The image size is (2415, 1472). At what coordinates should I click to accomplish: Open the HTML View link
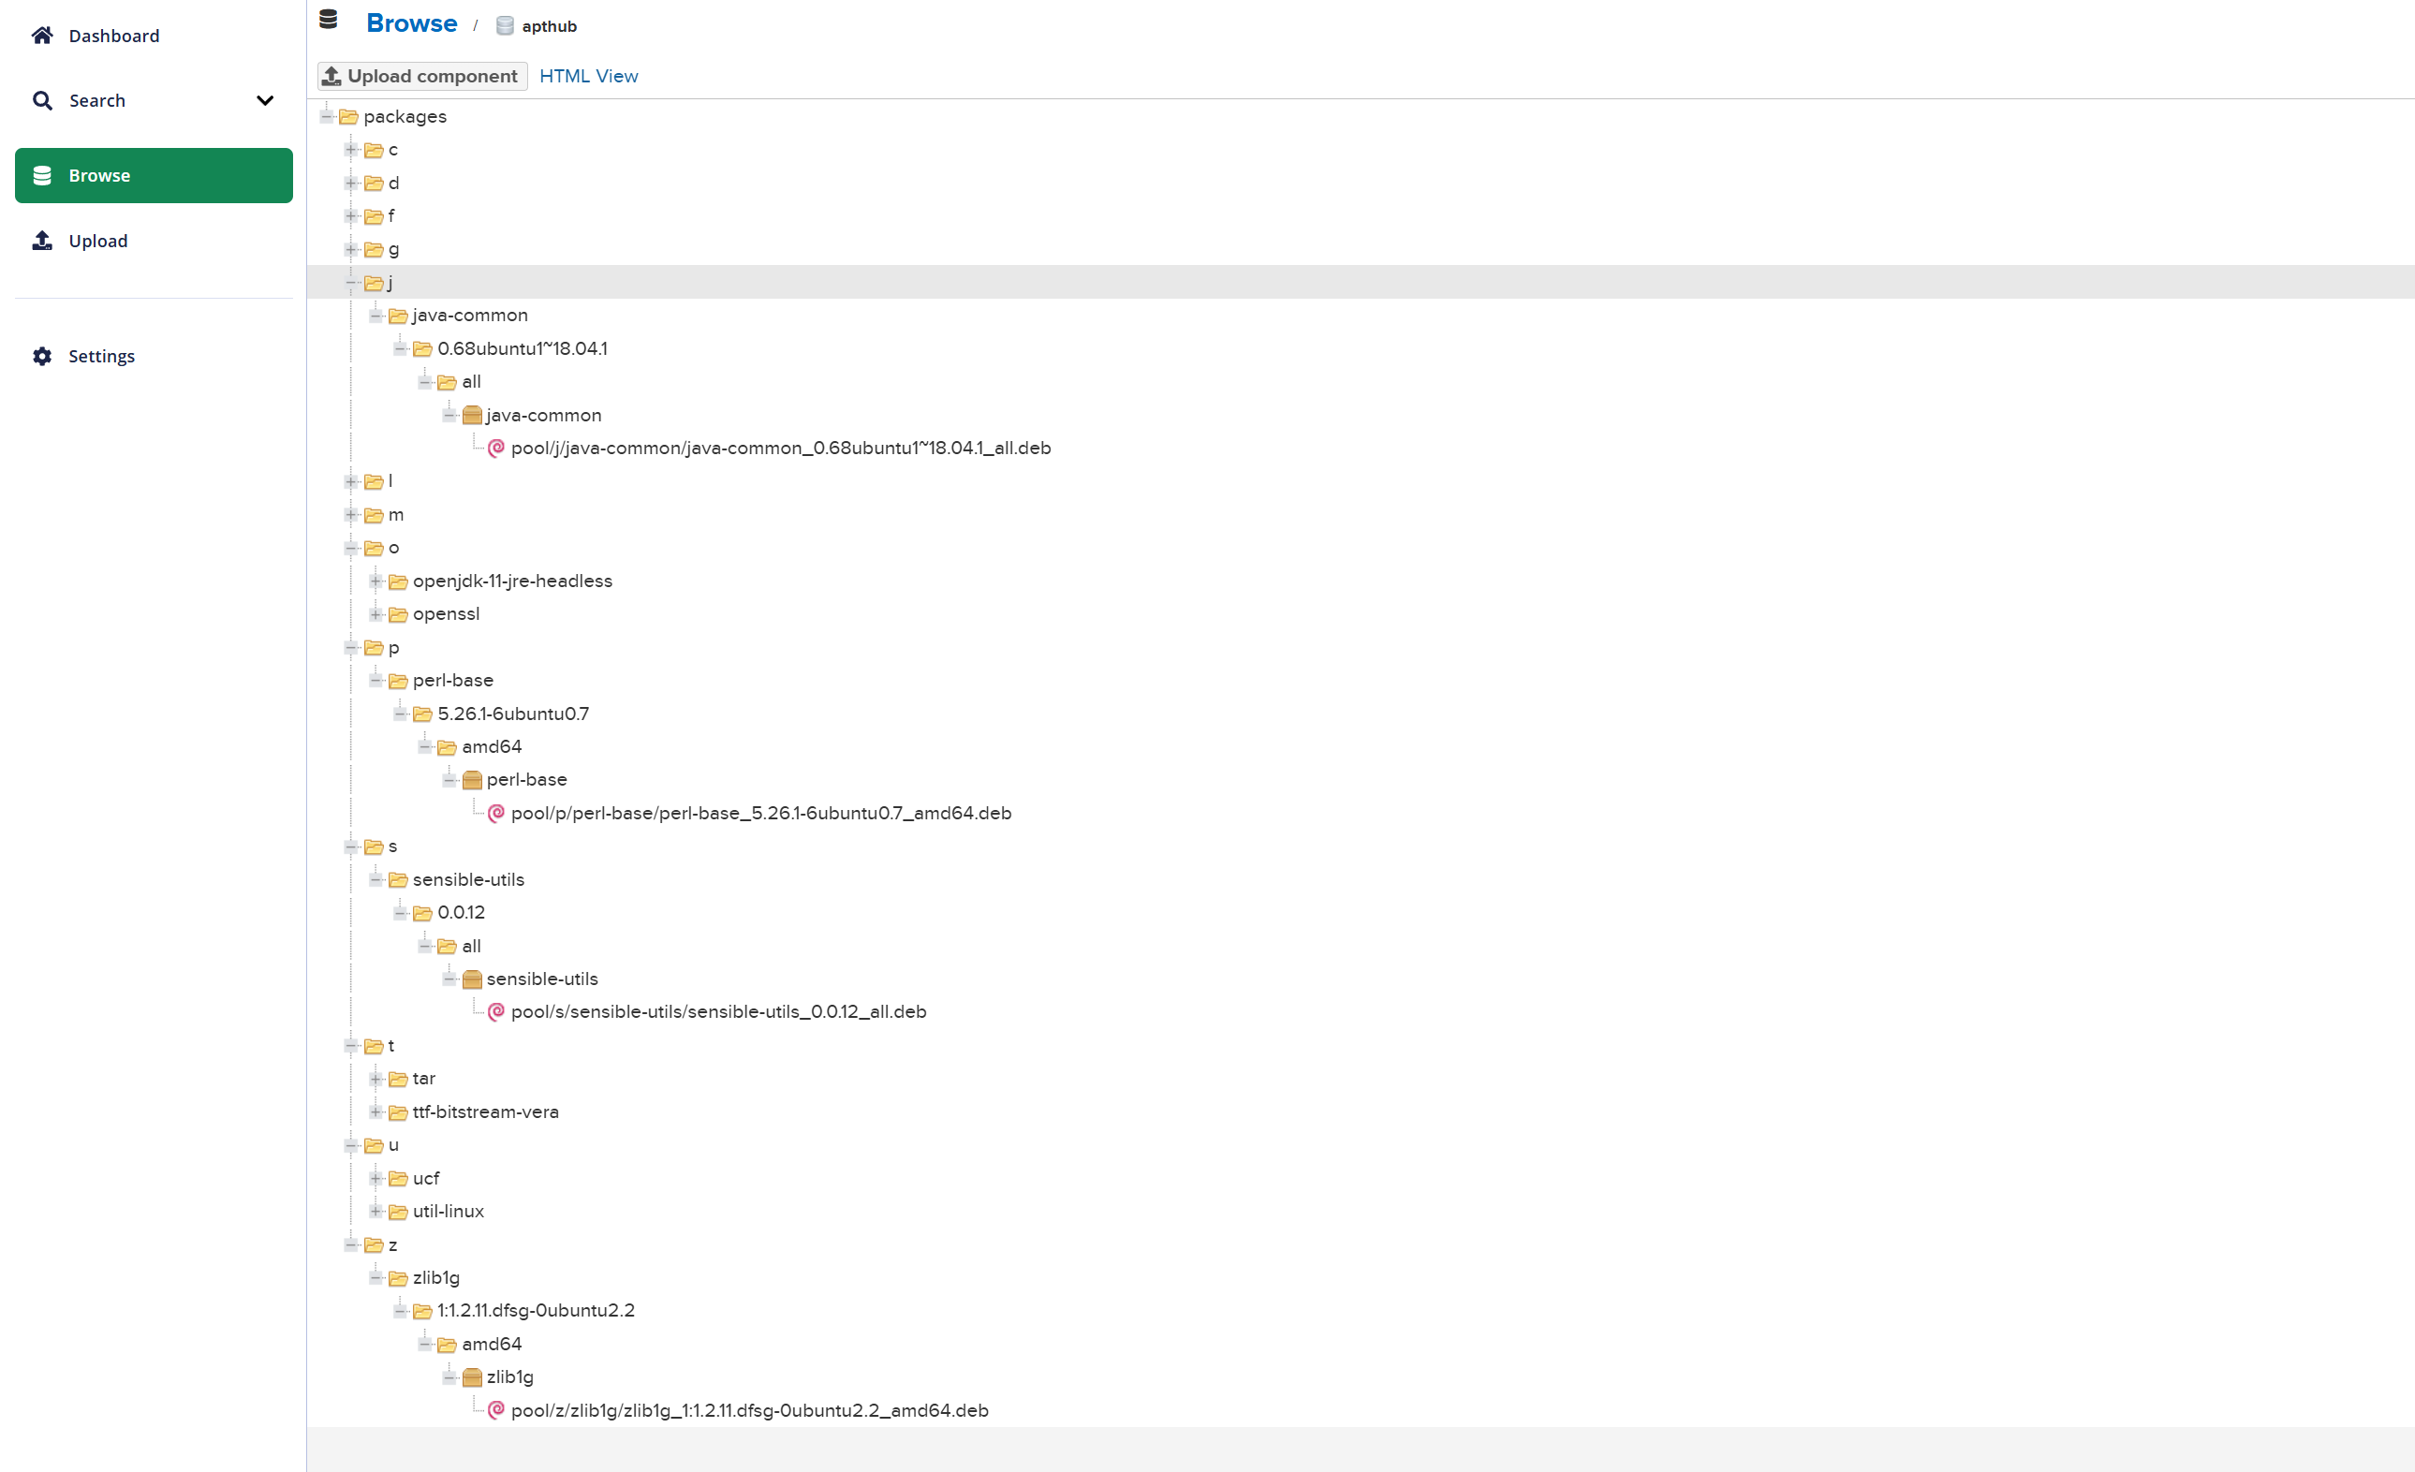tap(588, 77)
